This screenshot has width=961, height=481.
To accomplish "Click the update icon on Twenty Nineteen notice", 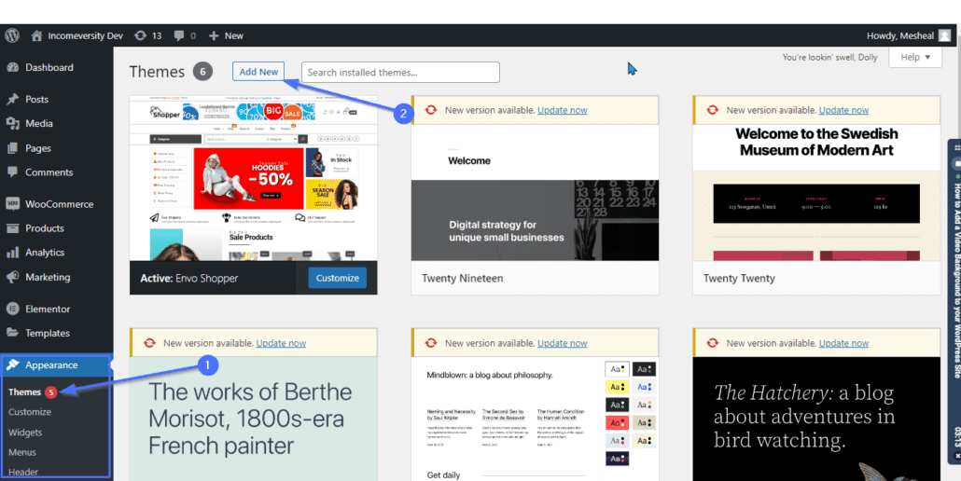I will [x=431, y=110].
